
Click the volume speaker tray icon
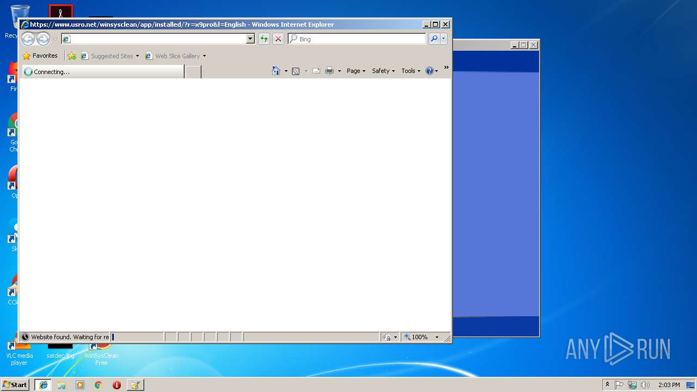coord(645,385)
